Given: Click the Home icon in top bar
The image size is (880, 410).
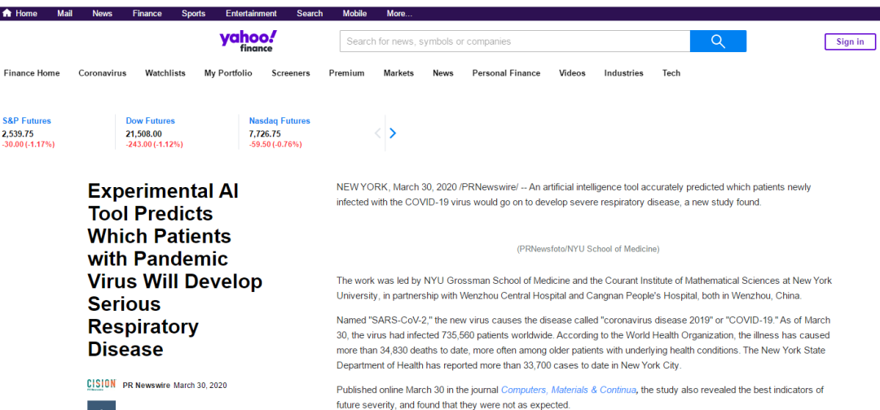Looking at the screenshot, I should pos(7,14).
